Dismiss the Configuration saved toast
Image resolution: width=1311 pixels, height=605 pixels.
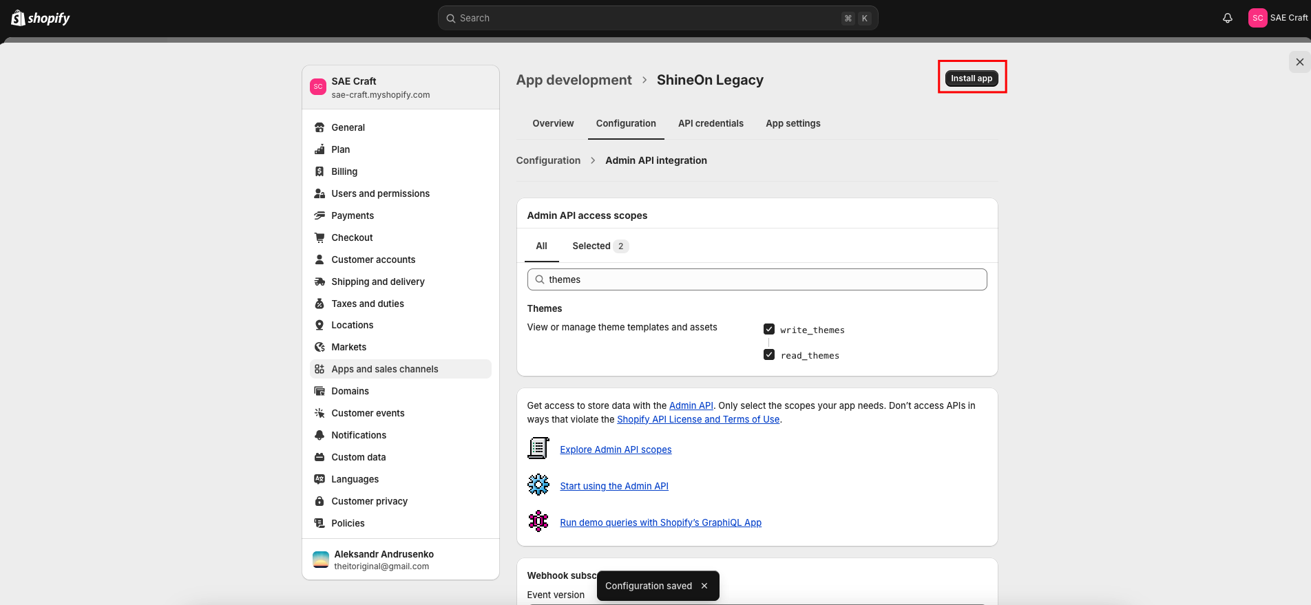[704, 586]
